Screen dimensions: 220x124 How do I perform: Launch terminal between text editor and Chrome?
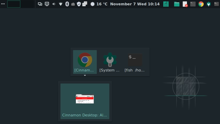(193, 4)
